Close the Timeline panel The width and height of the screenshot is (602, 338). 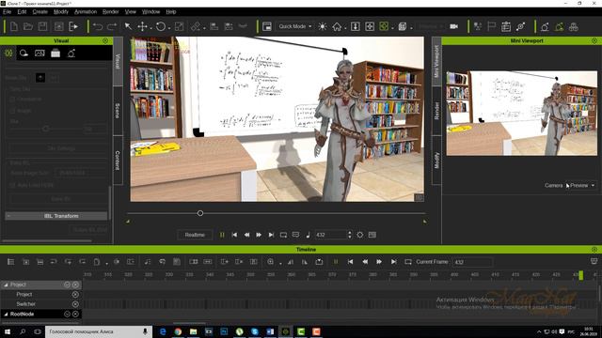click(594, 250)
